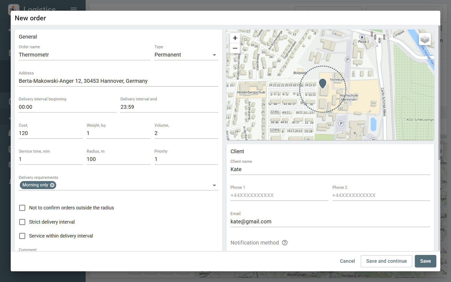The width and height of the screenshot is (451, 282).
Task: Zoom in on the map
Action: coord(235,38)
